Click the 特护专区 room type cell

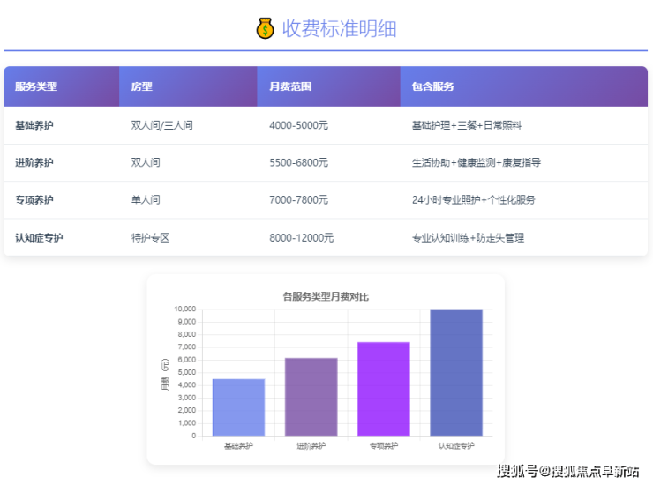pyautogui.click(x=150, y=237)
